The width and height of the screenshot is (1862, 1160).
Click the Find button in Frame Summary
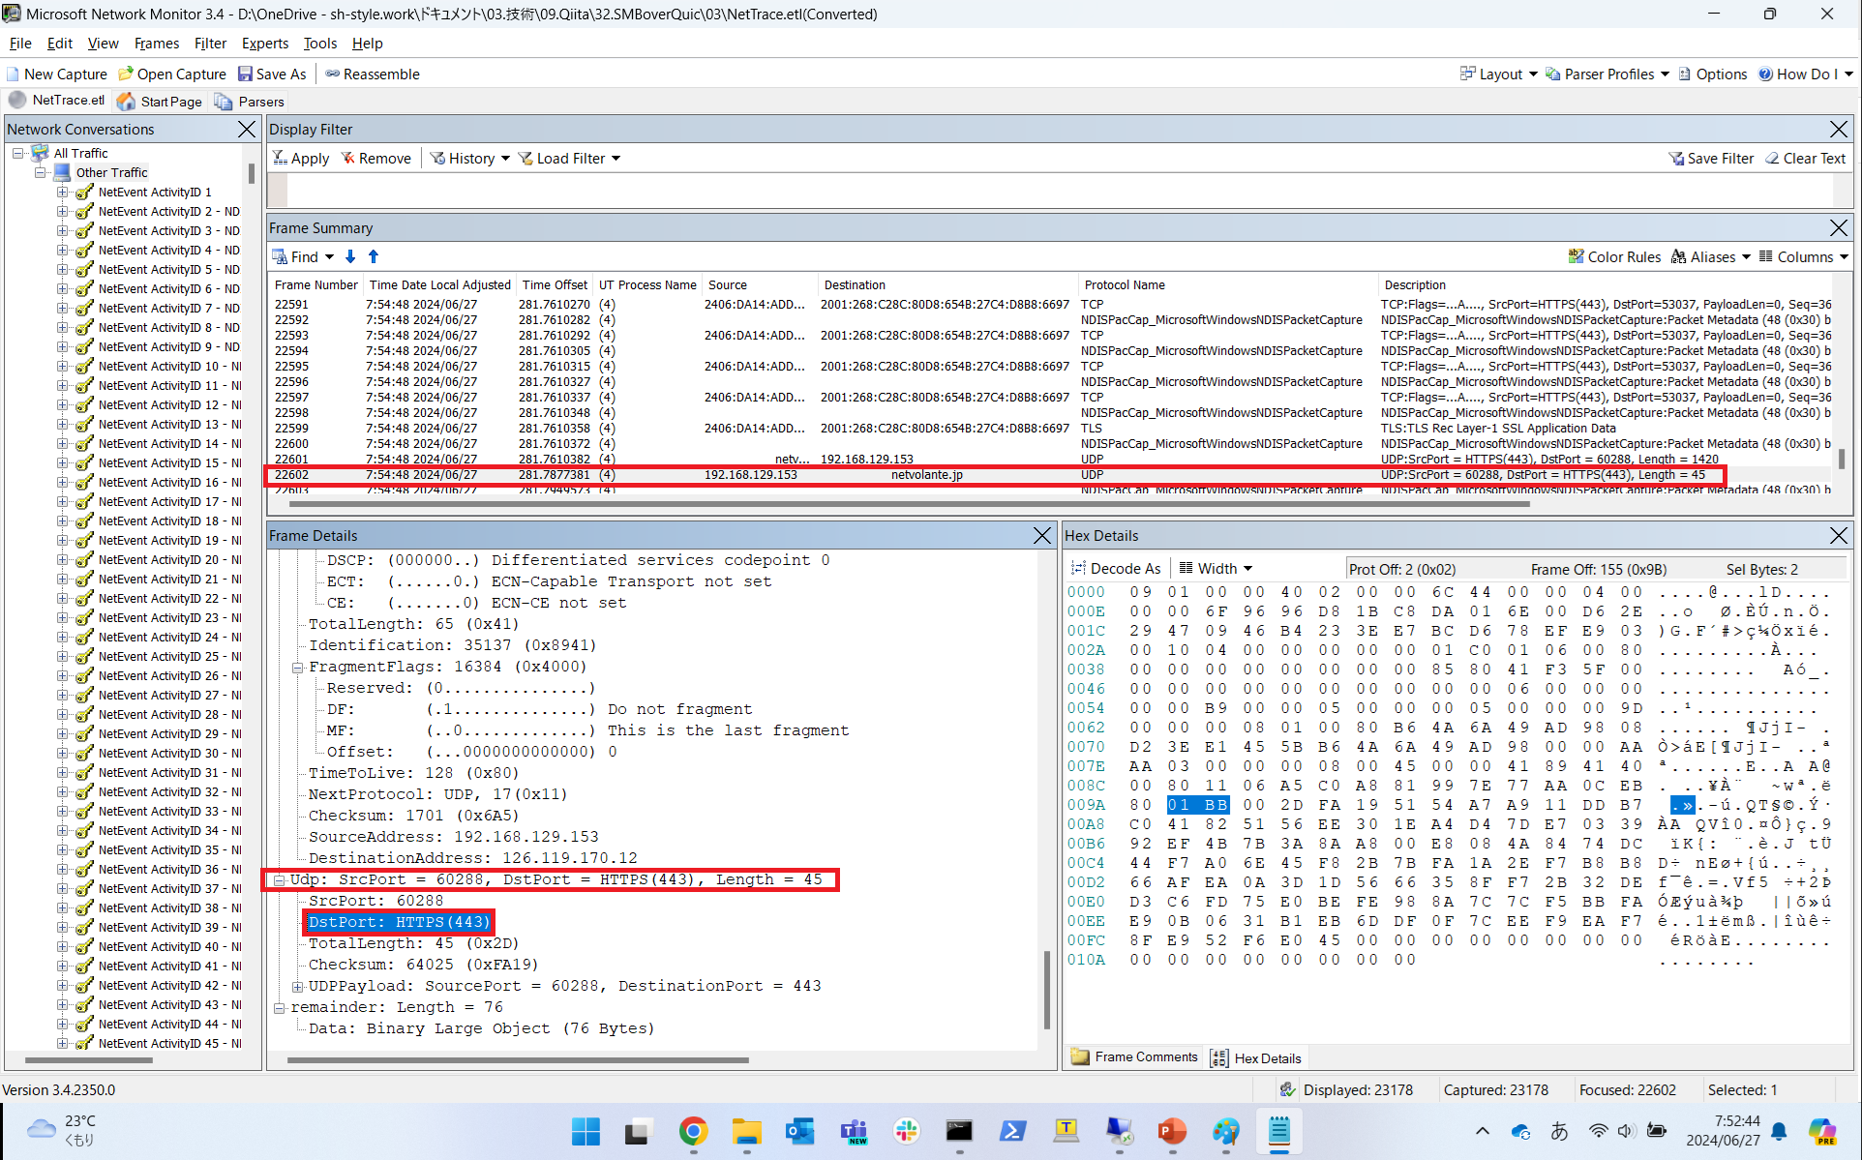coord(303,257)
